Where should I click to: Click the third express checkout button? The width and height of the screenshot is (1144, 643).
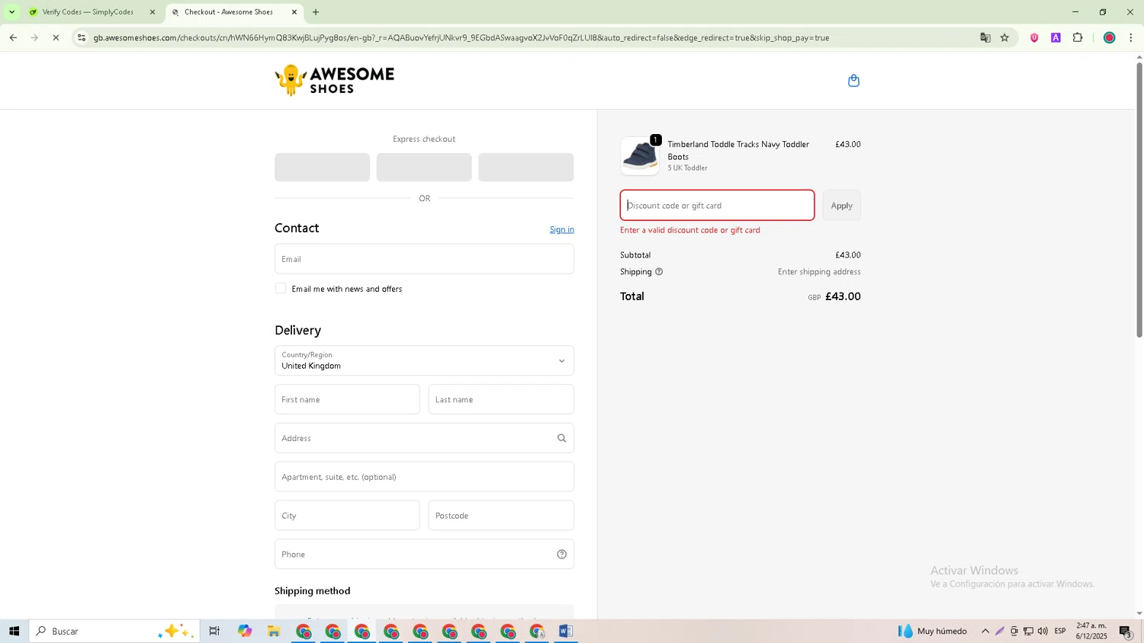(x=526, y=168)
